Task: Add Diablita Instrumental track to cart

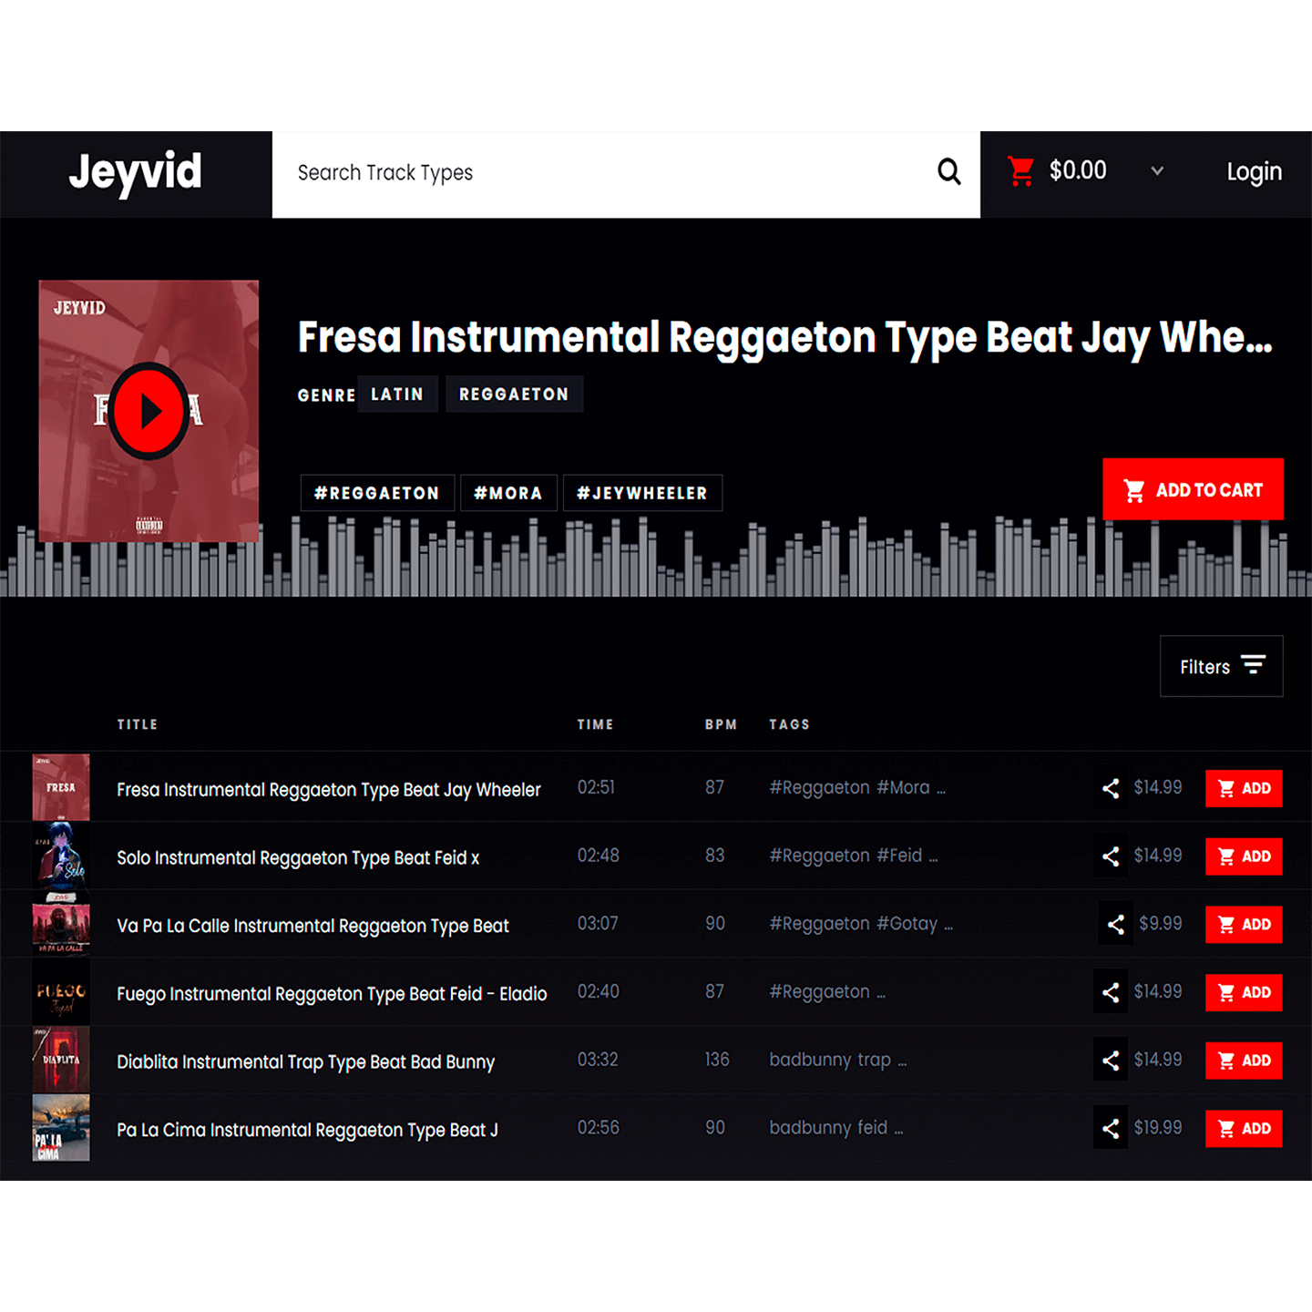Action: [1244, 1061]
